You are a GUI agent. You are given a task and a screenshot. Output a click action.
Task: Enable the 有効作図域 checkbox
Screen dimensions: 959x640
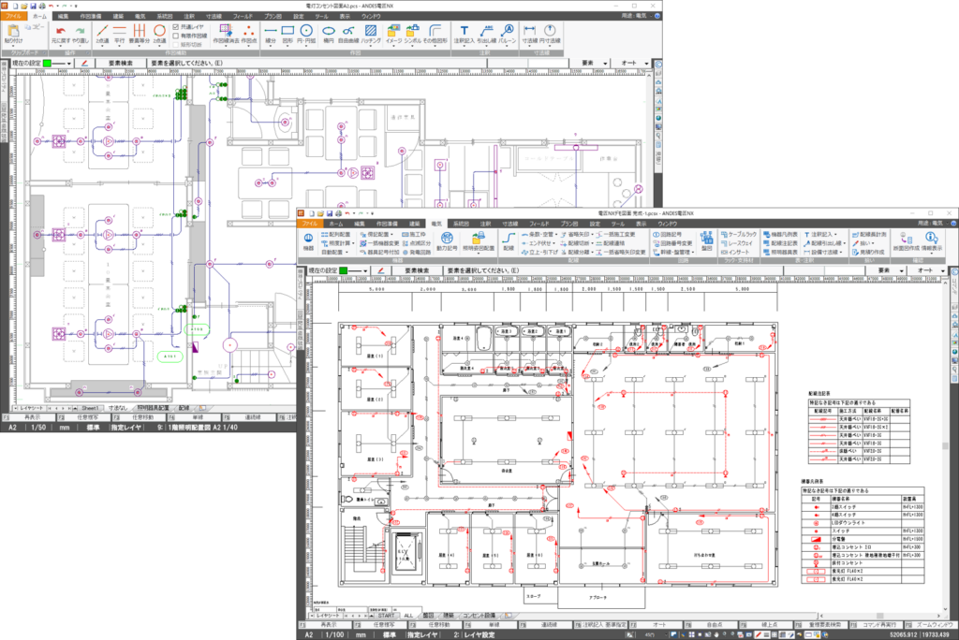(176, 36)
